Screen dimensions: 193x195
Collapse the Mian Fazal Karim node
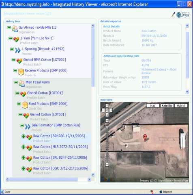[16, 82]
